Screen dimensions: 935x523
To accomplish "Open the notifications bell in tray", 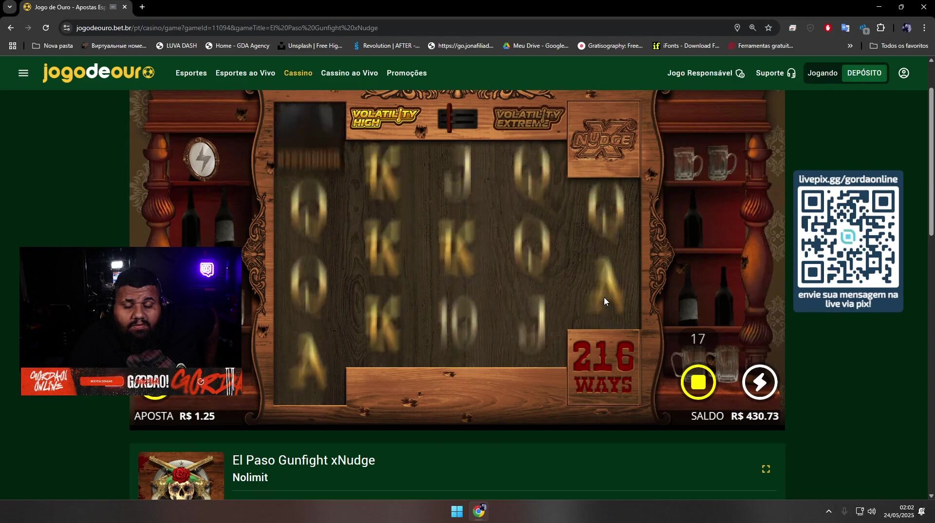I will pos(922,511).
